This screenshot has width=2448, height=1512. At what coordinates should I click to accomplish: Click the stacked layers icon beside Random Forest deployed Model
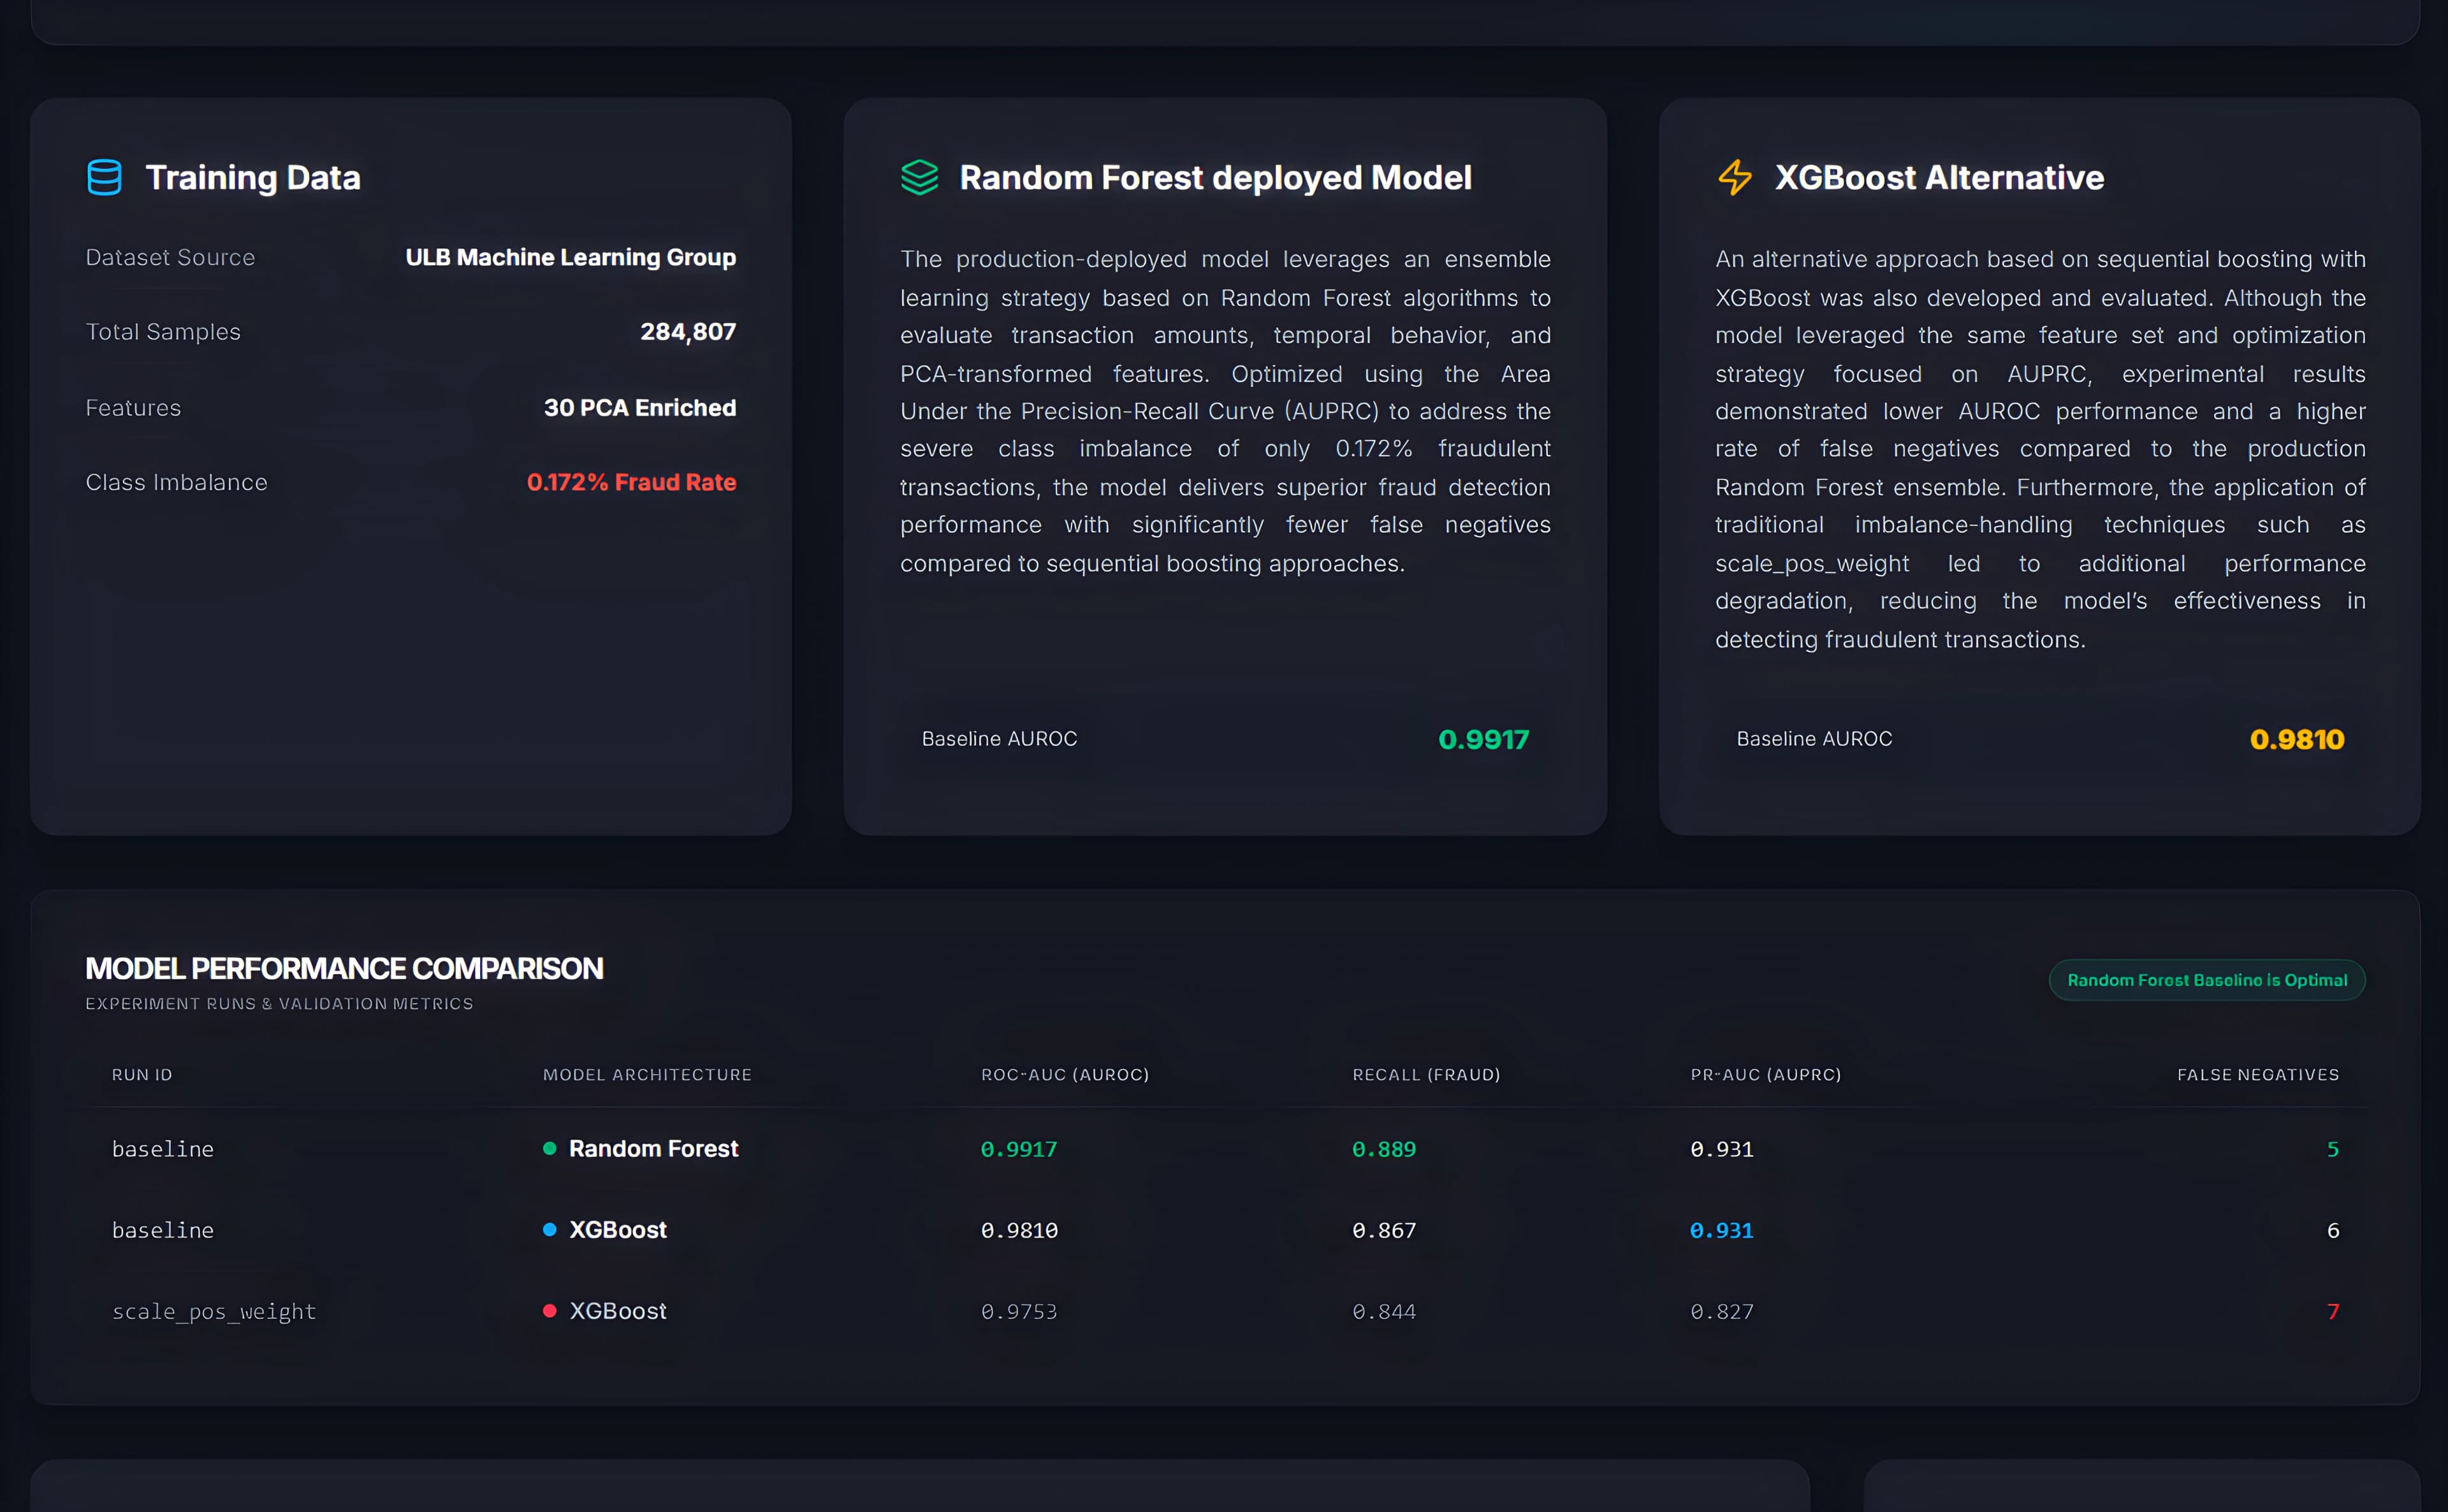pos(919,177)
